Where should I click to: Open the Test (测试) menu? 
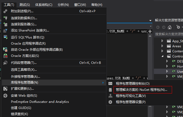click(25, 5)
